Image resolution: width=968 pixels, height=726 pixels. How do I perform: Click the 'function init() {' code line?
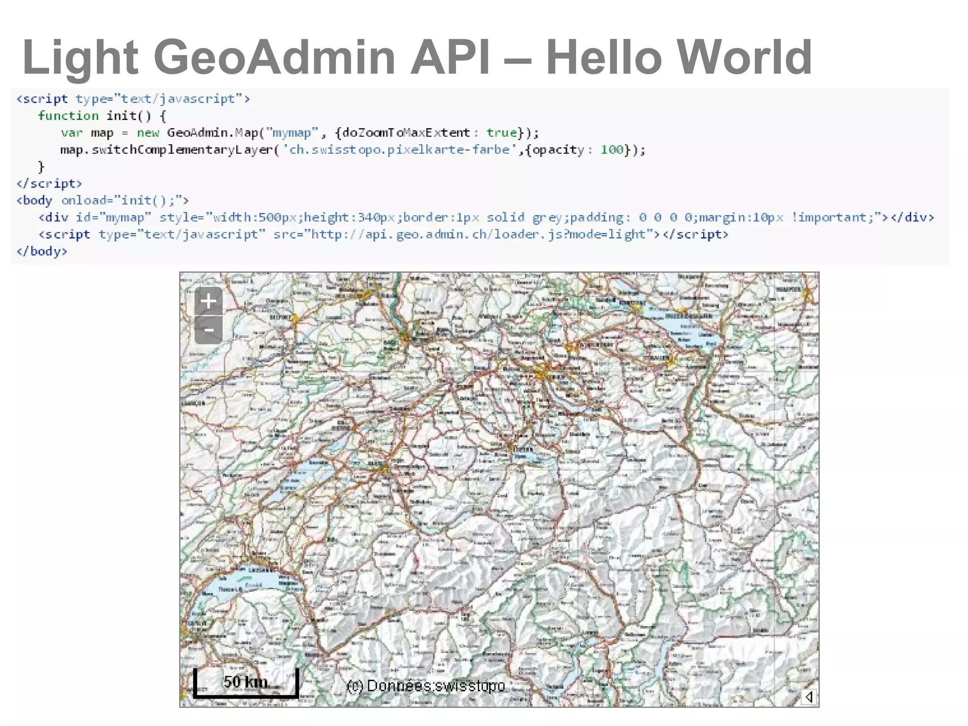coord(102,116)
